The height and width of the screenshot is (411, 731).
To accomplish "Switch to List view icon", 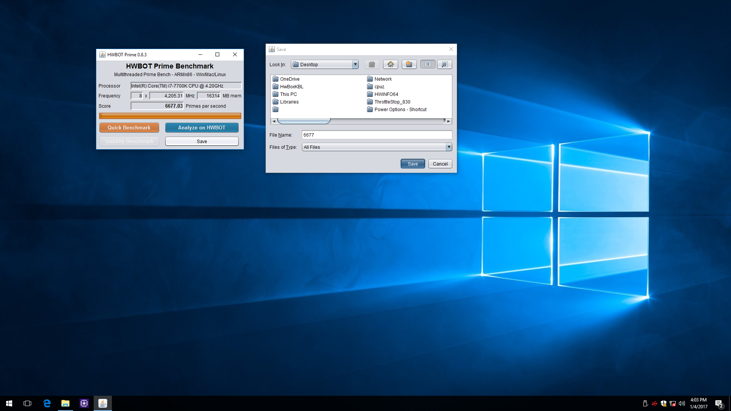I will click(x=428, y=64).
